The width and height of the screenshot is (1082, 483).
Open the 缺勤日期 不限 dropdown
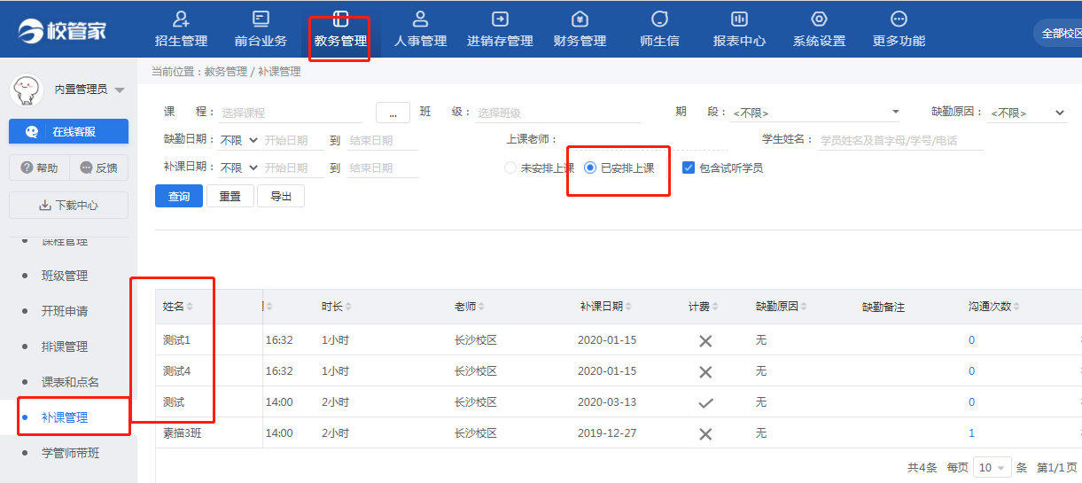pyautogui.click(x=239, y=140)
